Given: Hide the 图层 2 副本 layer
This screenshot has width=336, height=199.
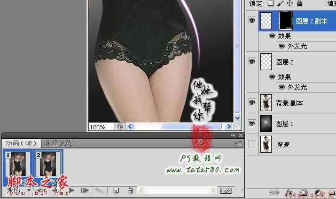Looking at the screenshot, I should click(252, 21).
